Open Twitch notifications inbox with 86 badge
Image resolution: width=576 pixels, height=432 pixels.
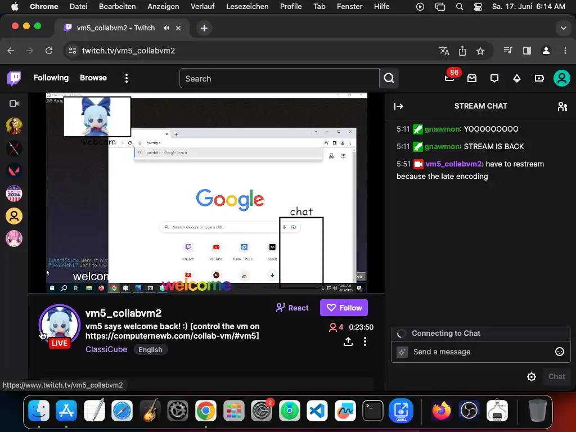pyautogui.click(x=449, y=78)
